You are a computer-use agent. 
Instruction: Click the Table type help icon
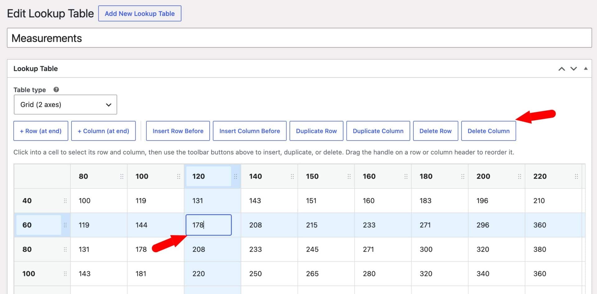[56, 90]
